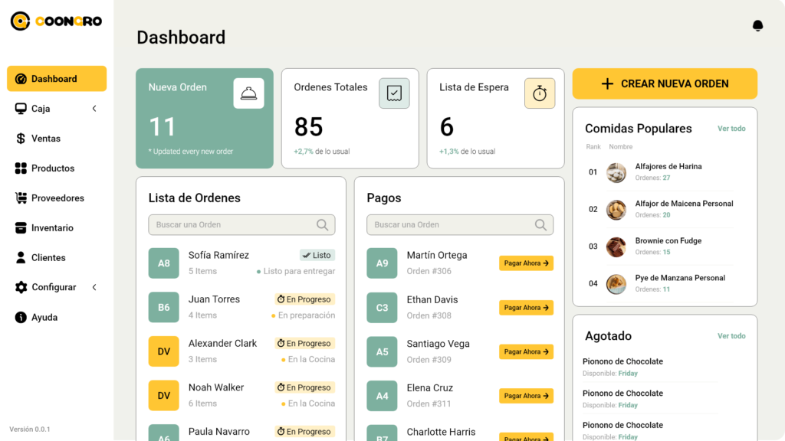
Task: Open Proveedores via its cart icon
Action: [x=21, y=198]
